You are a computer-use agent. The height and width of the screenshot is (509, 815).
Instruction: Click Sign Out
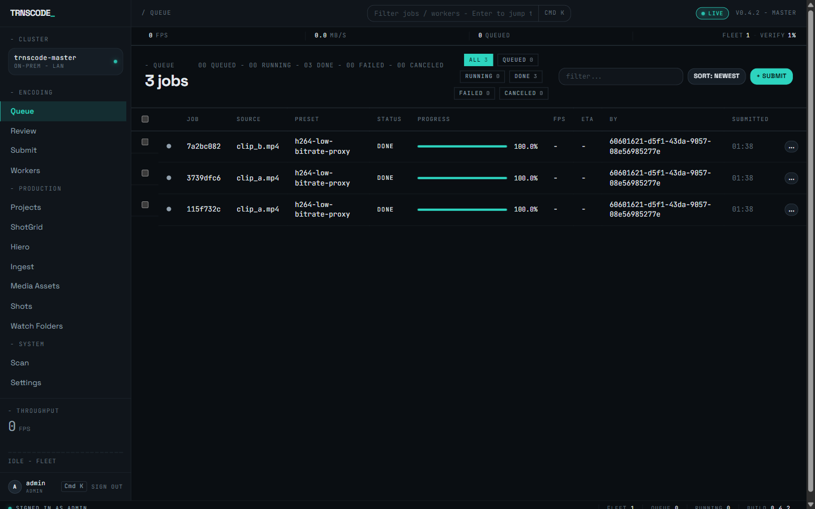tap(107, 487)
